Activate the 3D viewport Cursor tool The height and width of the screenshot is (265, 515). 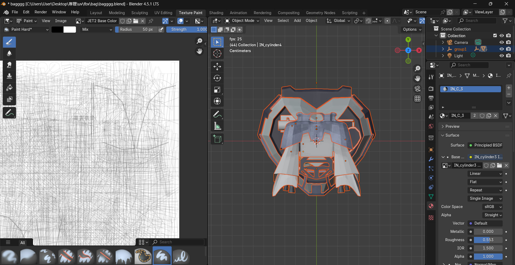217,53
